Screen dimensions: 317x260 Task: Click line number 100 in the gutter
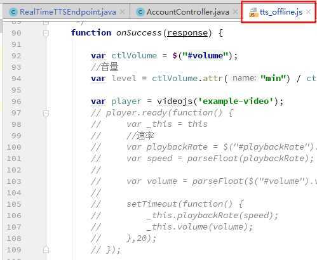[14, 147]
